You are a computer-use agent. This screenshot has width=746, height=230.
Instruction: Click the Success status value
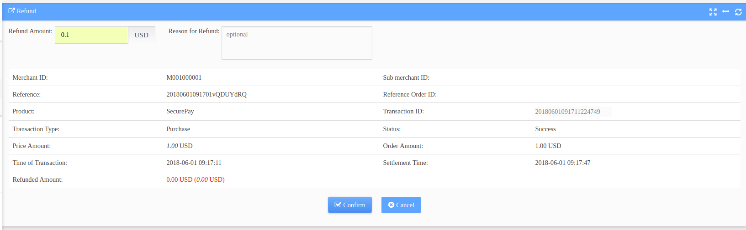click(545, 129)
